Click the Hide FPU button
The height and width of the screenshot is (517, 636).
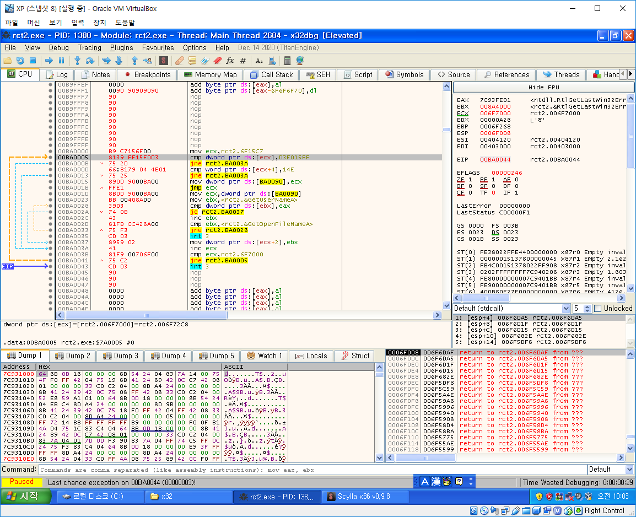pos(543,87)
